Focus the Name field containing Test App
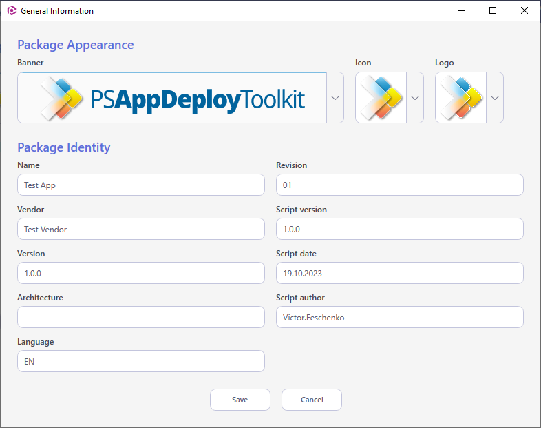541x428 pixels. [x=141, y=185]
